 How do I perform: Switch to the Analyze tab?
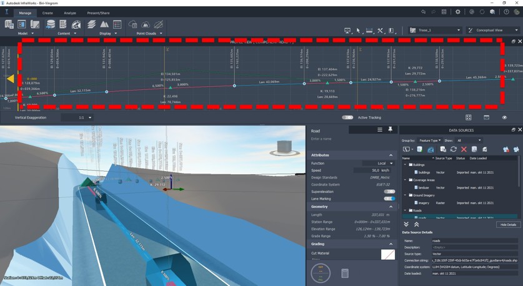70,13
